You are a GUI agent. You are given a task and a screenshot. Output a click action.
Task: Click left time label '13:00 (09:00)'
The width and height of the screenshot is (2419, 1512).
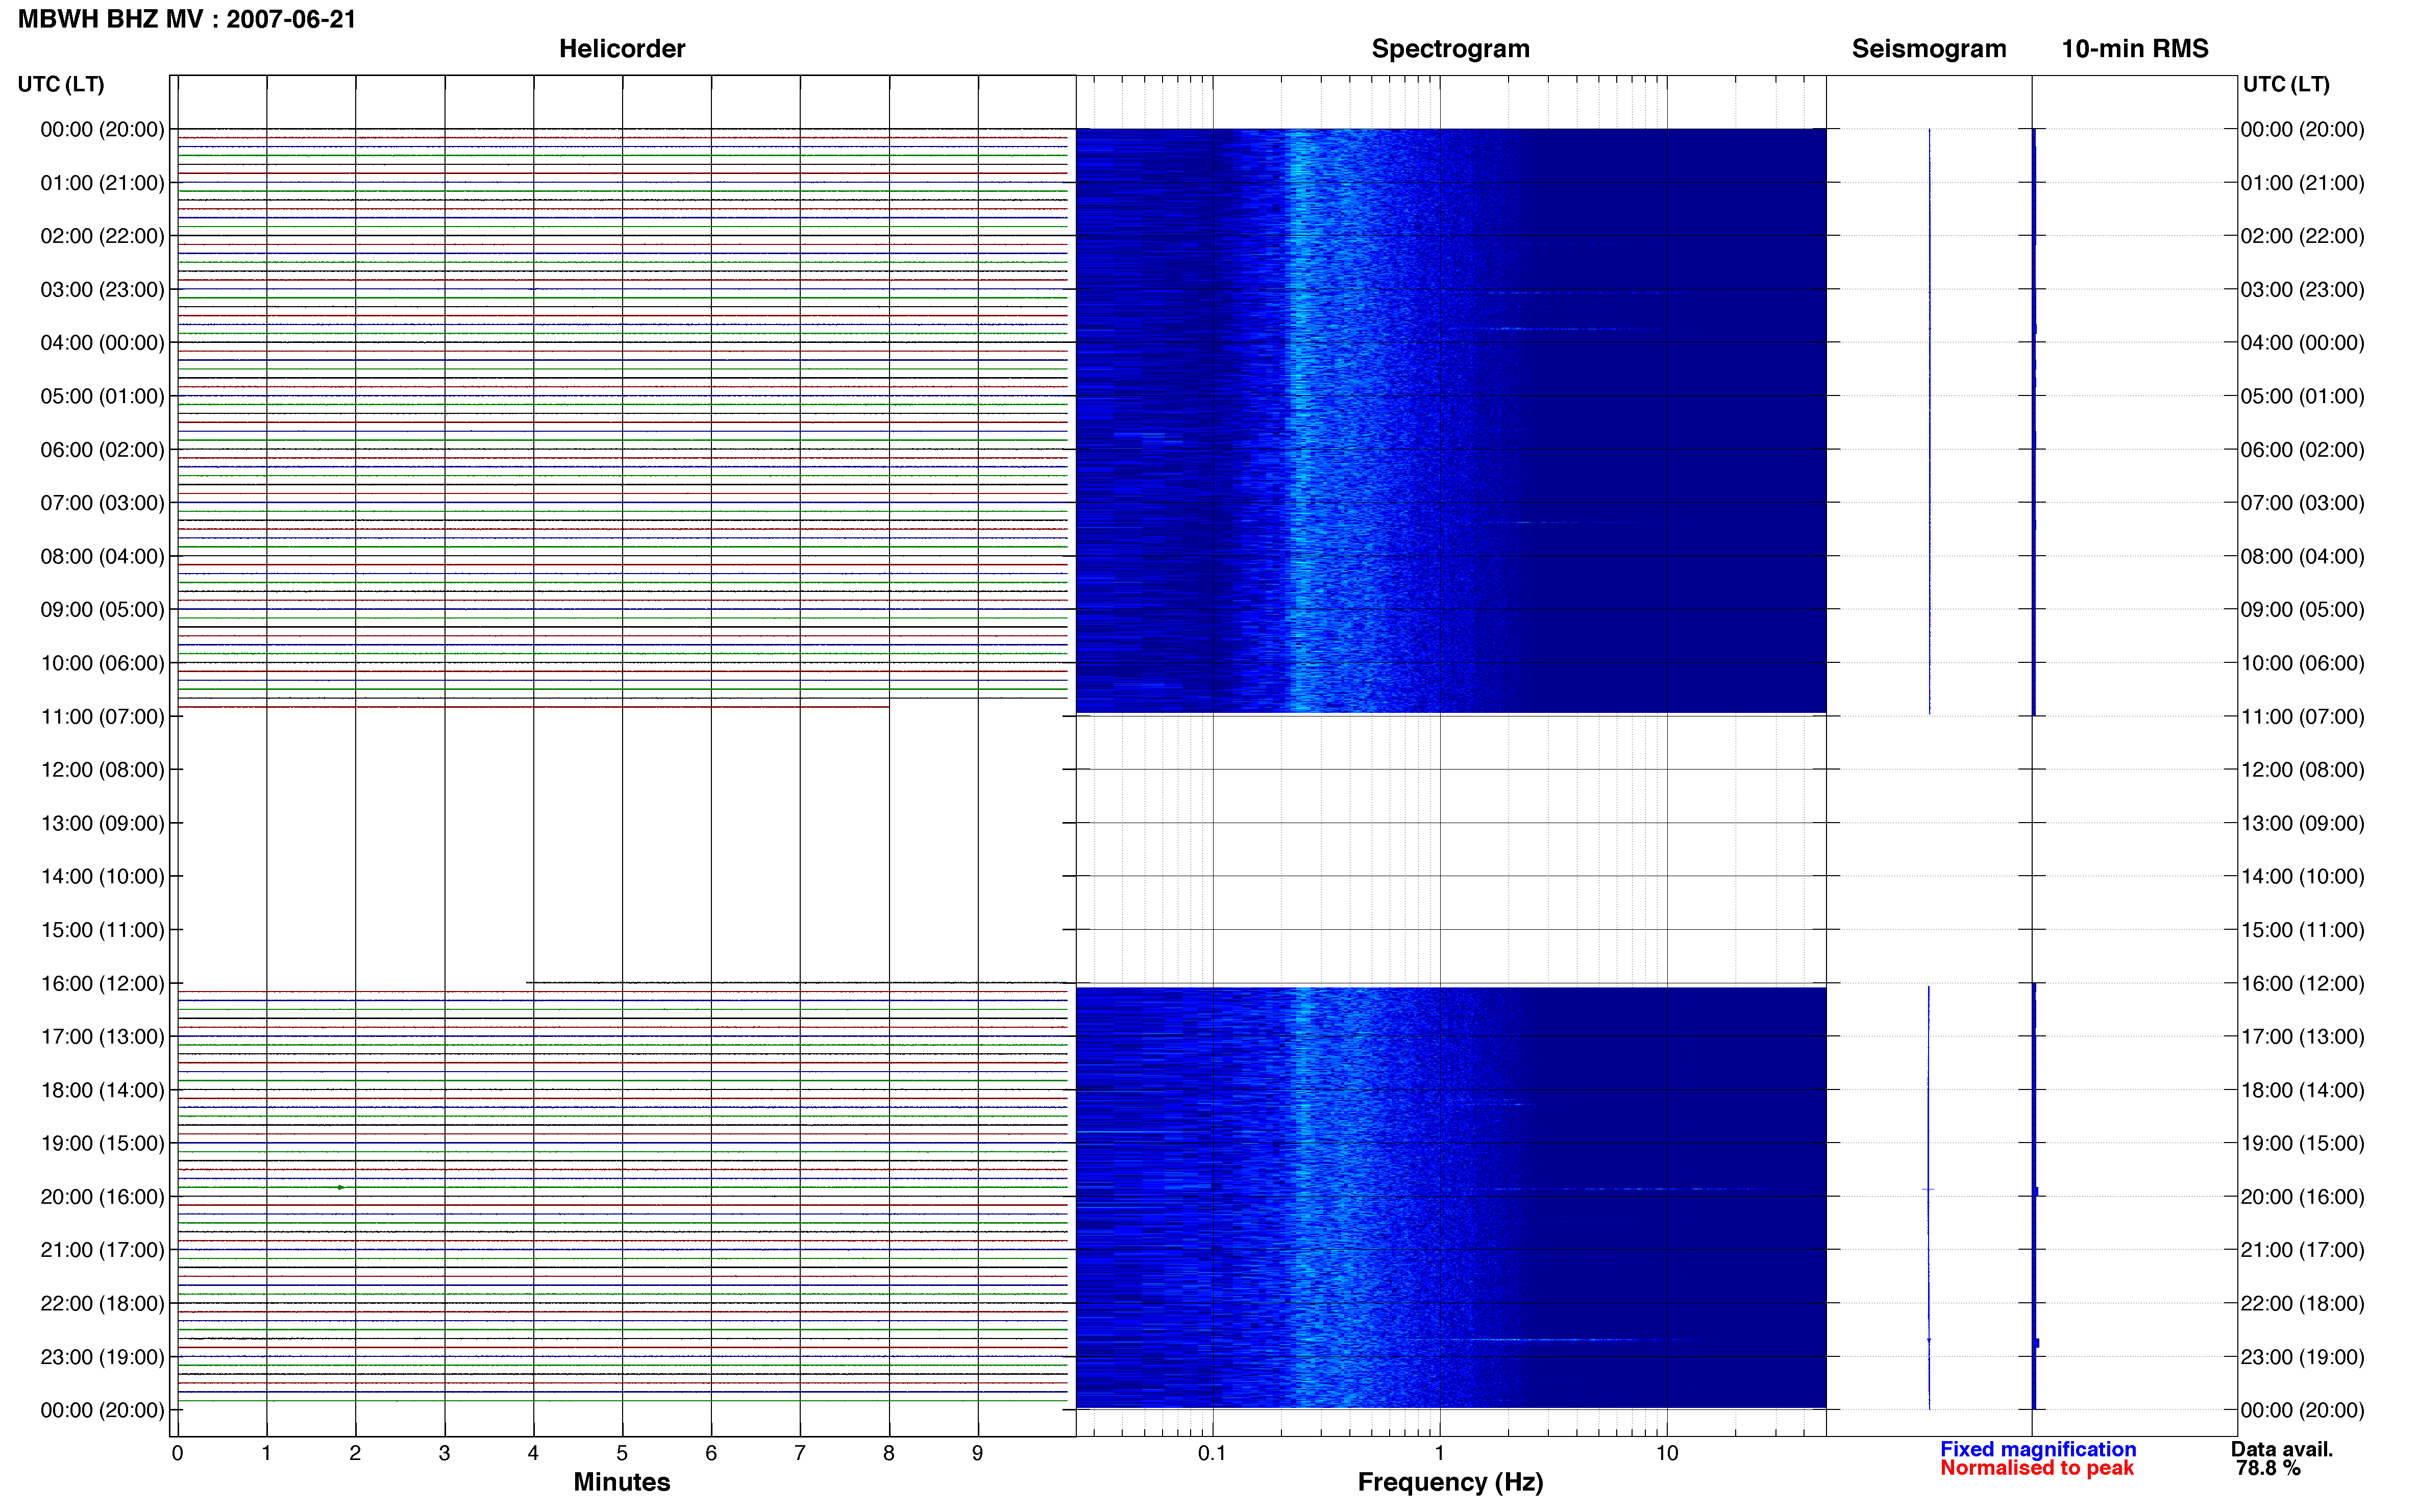tap(102, 823)
